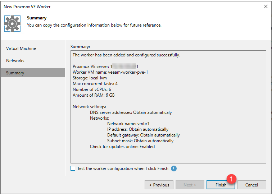The width and height of the screenshot is (272, 194).
Task: Click 'IP address: Obtain automatically' line
Action: tap(138, 129)
